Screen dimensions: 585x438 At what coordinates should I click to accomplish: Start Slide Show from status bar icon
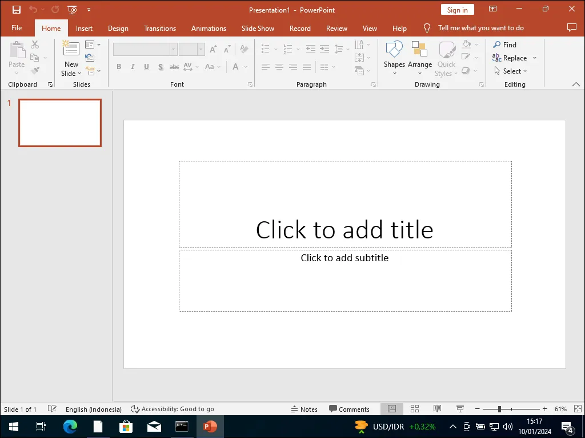460,409
